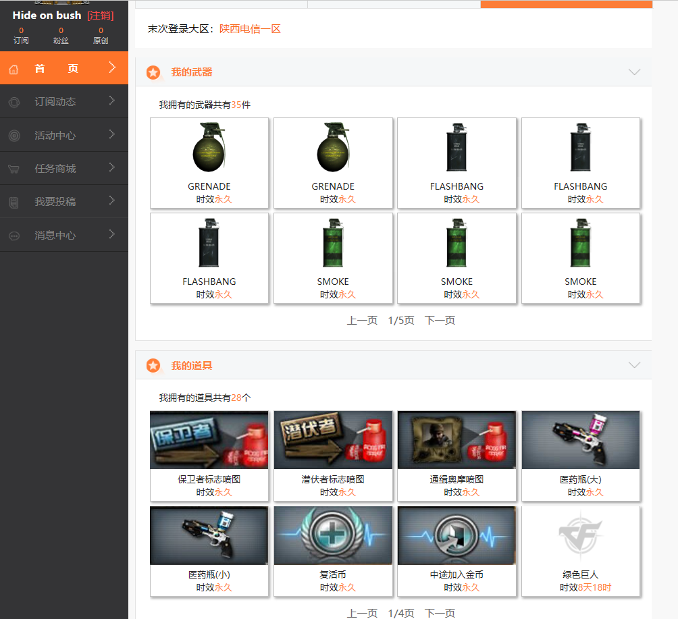
Task: Expand the 任务商城 arrow chevron
Action: 112,167
